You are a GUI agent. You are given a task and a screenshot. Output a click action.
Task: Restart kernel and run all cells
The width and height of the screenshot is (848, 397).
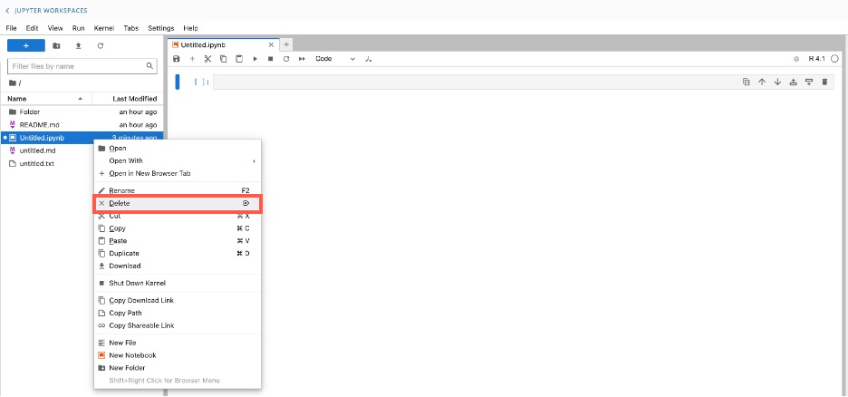pyautogui.click(x=302, y=59)
